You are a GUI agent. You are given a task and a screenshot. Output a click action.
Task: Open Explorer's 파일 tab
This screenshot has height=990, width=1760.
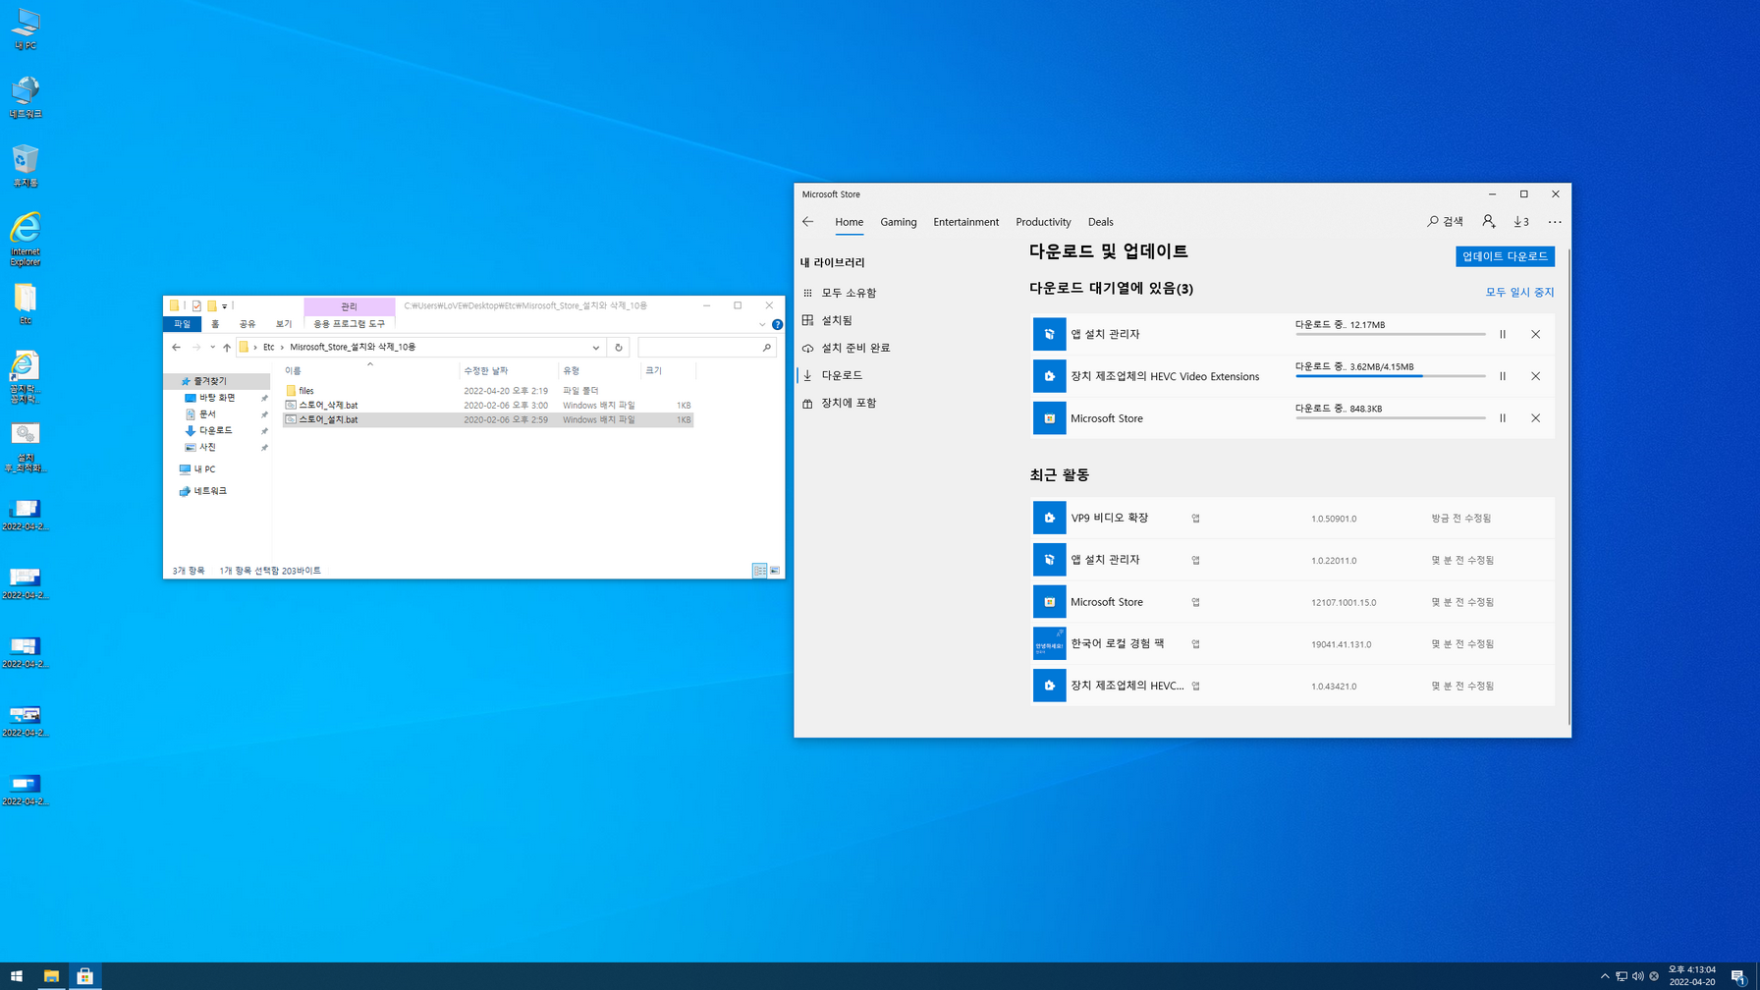click(182, 324)
